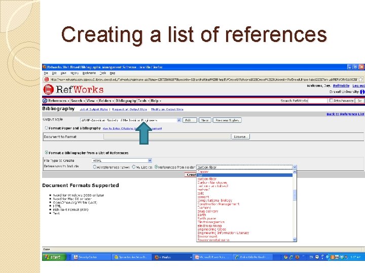Click the Log out link
The height and width of the screenshot is (273, 365).
pyautogui.click(x=358, y=85)
